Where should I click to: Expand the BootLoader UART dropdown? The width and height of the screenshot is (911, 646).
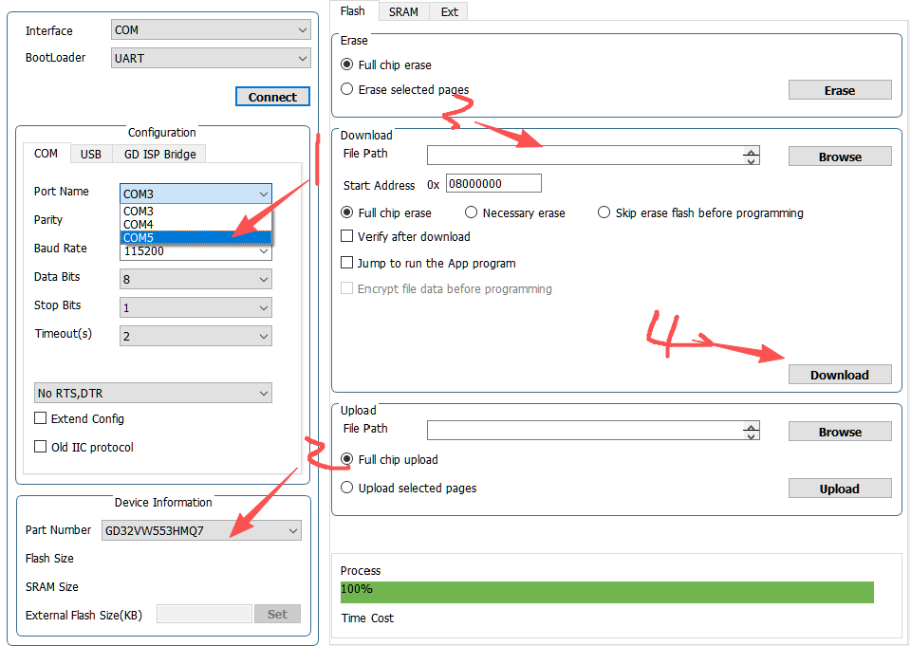[210, 58]
